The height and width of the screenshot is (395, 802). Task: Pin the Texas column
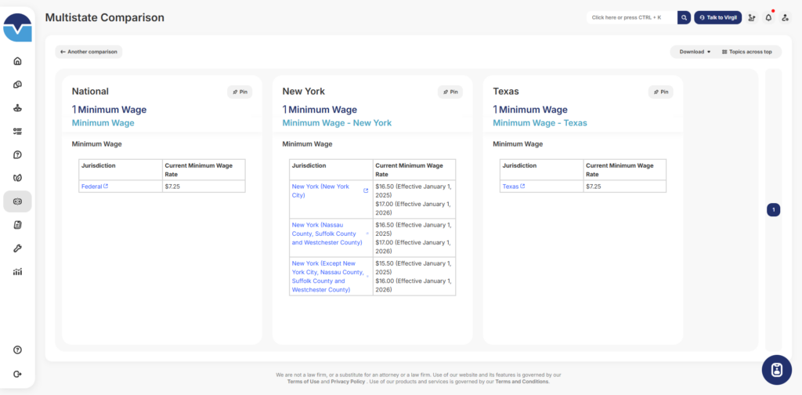[660, 92]
